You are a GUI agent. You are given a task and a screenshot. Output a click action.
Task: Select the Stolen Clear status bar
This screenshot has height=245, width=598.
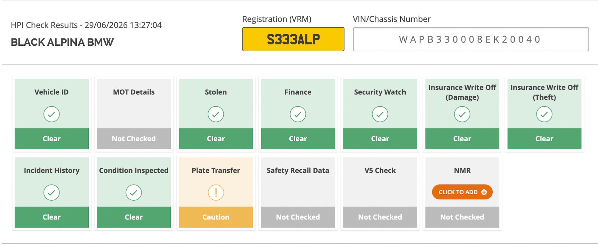pyautogui.click(x=216, y=139)
